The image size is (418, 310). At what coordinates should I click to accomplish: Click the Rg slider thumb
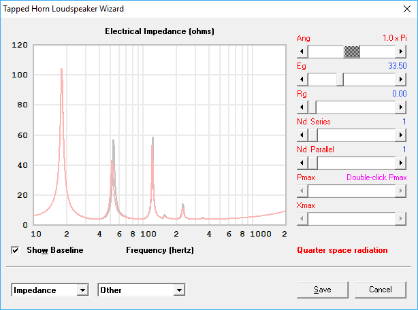(312, 107)
